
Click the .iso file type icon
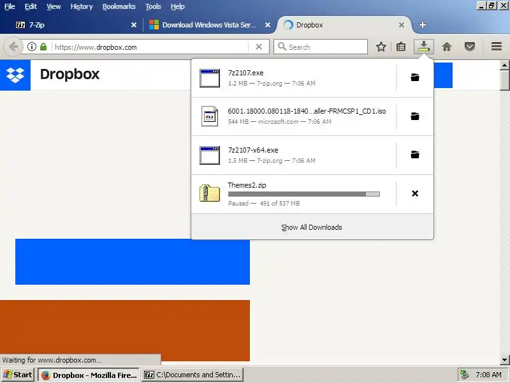[210, 116]
